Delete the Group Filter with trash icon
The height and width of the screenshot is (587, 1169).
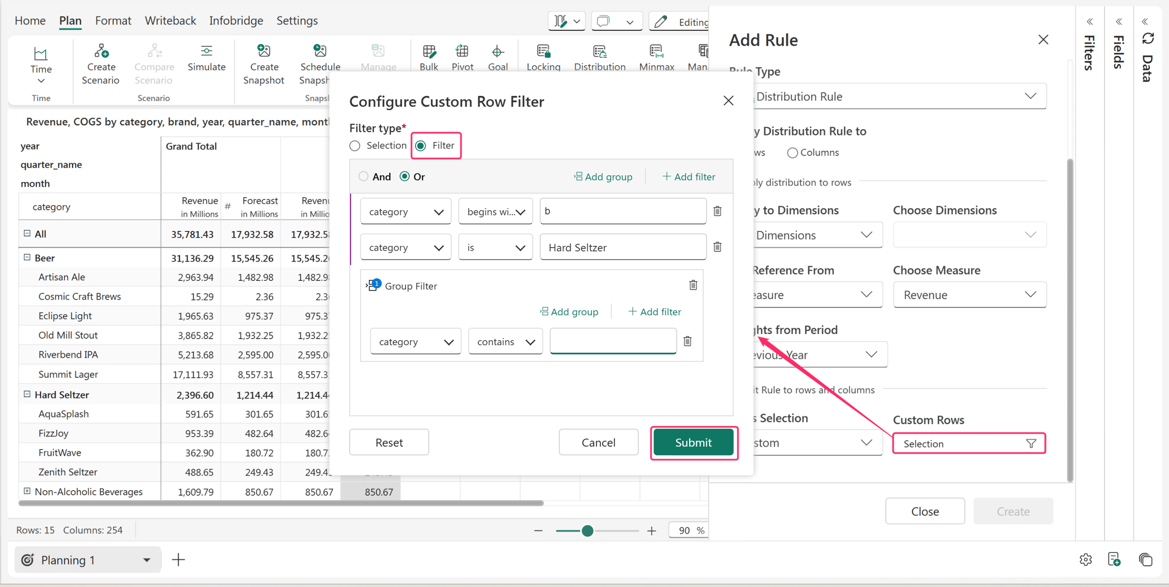pyautogui.click(x=693, y=285)
